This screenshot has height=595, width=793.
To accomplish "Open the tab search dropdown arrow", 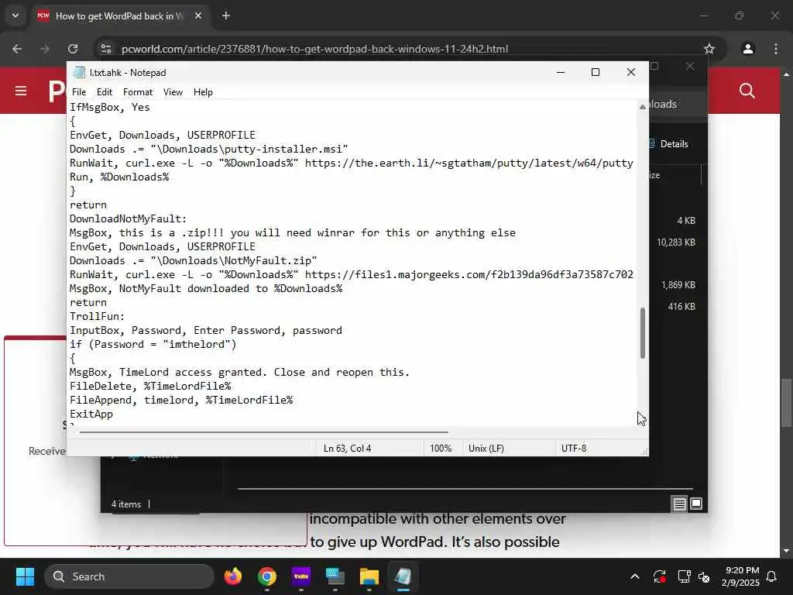I will click(15, 15).
